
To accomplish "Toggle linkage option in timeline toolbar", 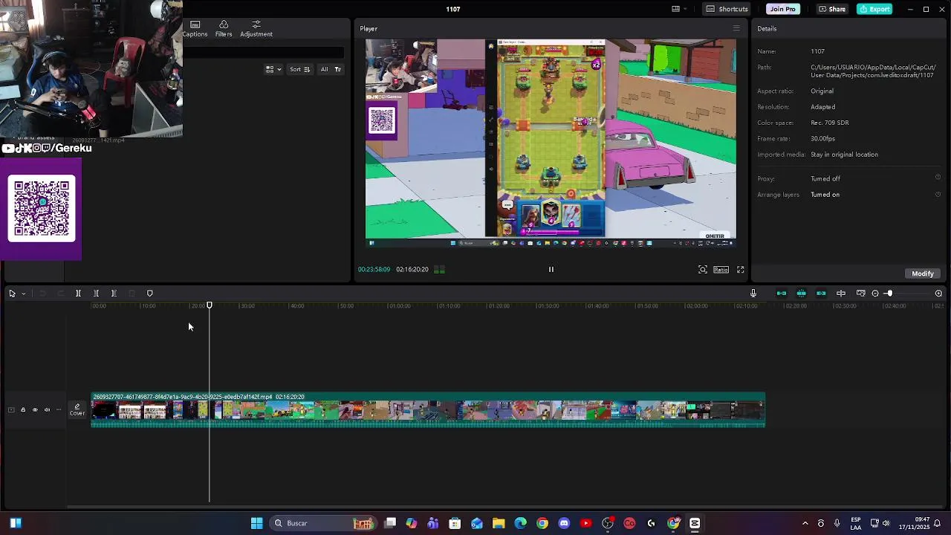I will [x=821, y=294].
